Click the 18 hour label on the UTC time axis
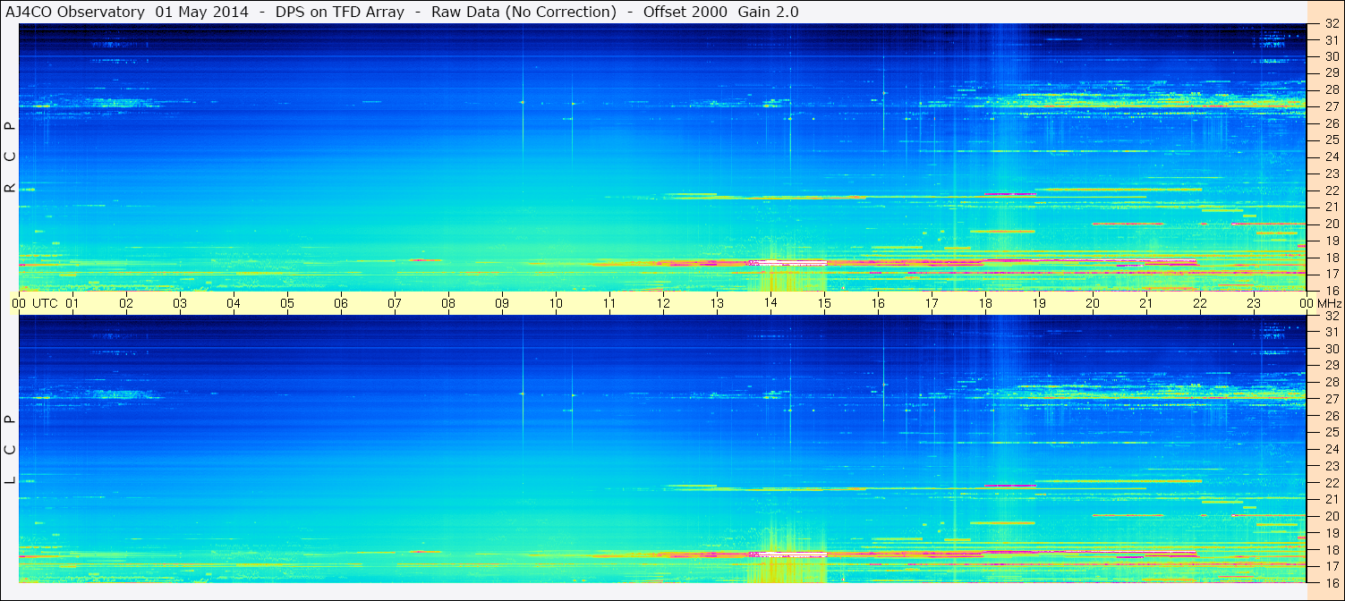Viewport: 1345px width, 601px height. coord(985,303)
